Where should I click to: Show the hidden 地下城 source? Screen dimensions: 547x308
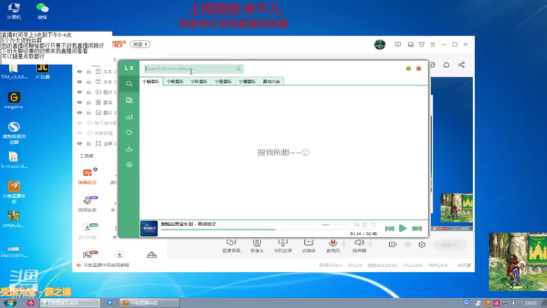[x=79, y=123]
